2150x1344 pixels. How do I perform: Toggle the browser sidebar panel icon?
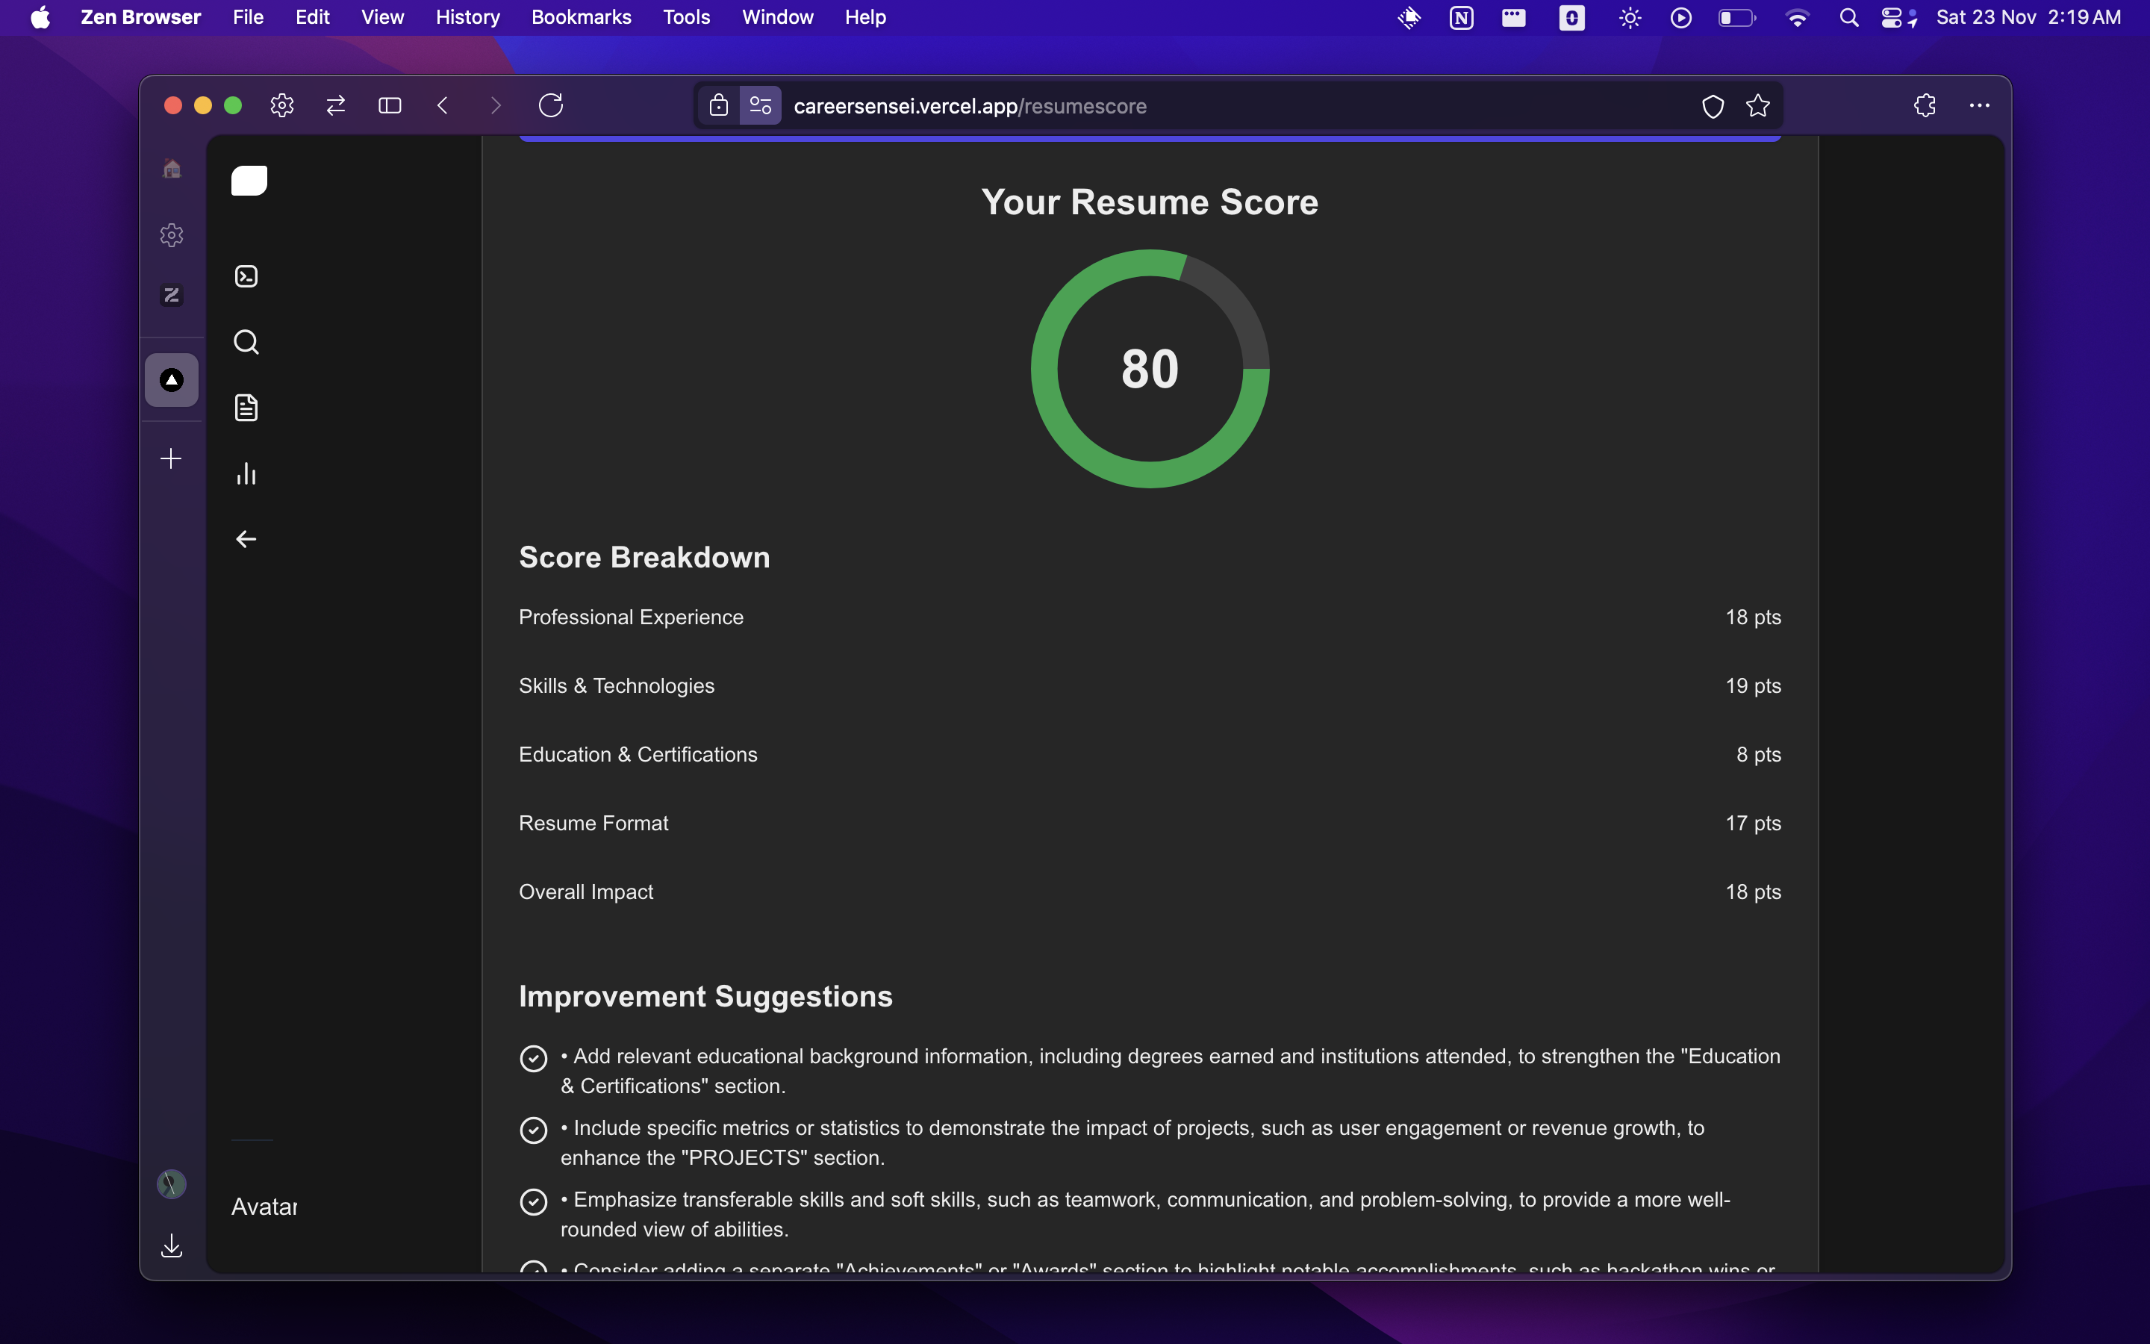pos(389,106)
